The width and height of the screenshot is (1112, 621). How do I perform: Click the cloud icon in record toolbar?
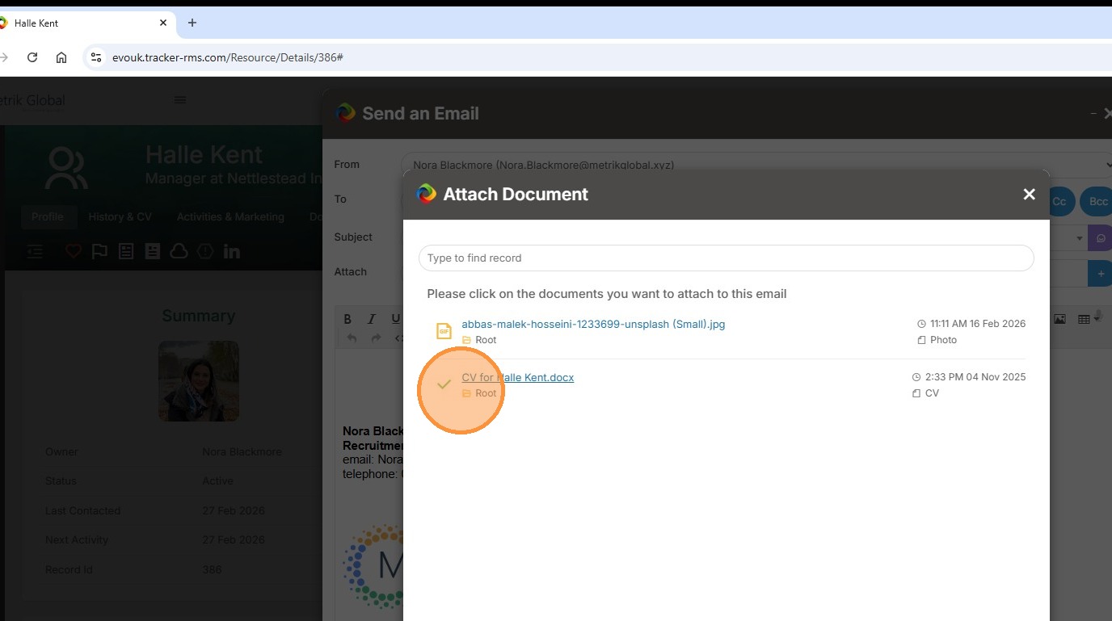pos(179,251)
